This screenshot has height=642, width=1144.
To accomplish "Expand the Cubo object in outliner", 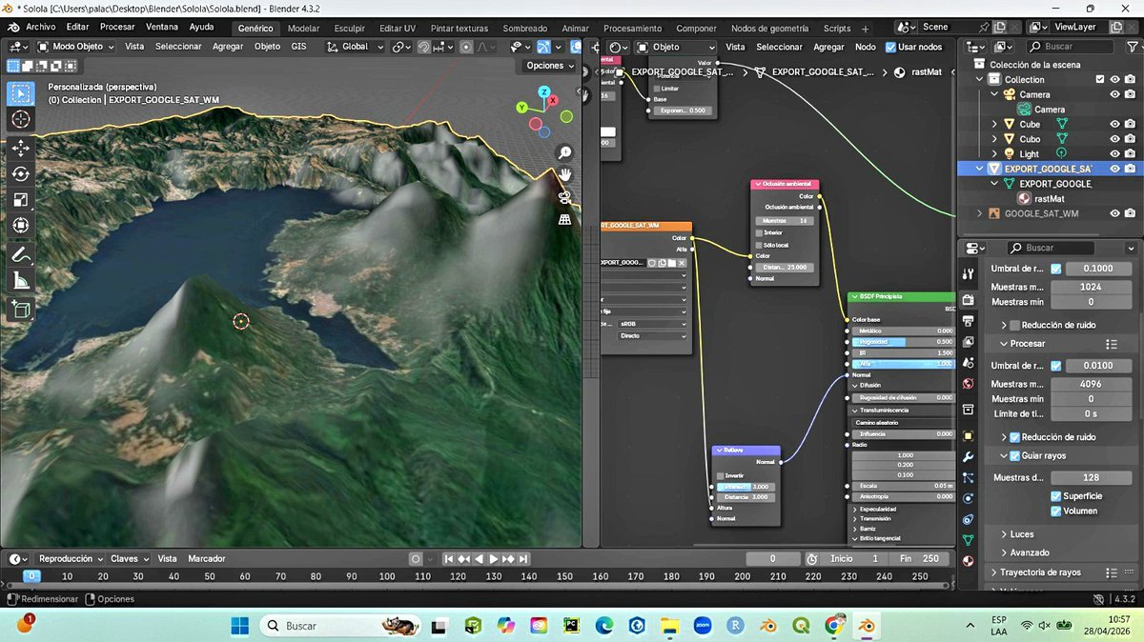I will point(995,139).
